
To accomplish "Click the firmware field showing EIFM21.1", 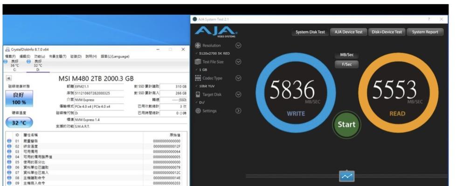I will (99, 86).
